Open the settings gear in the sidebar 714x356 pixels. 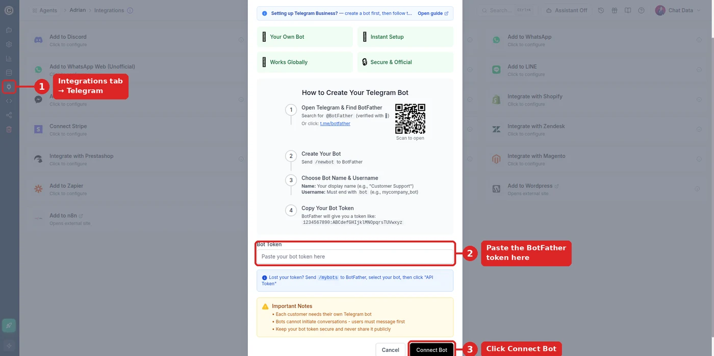pyautogui.click(x=9, y=44)
